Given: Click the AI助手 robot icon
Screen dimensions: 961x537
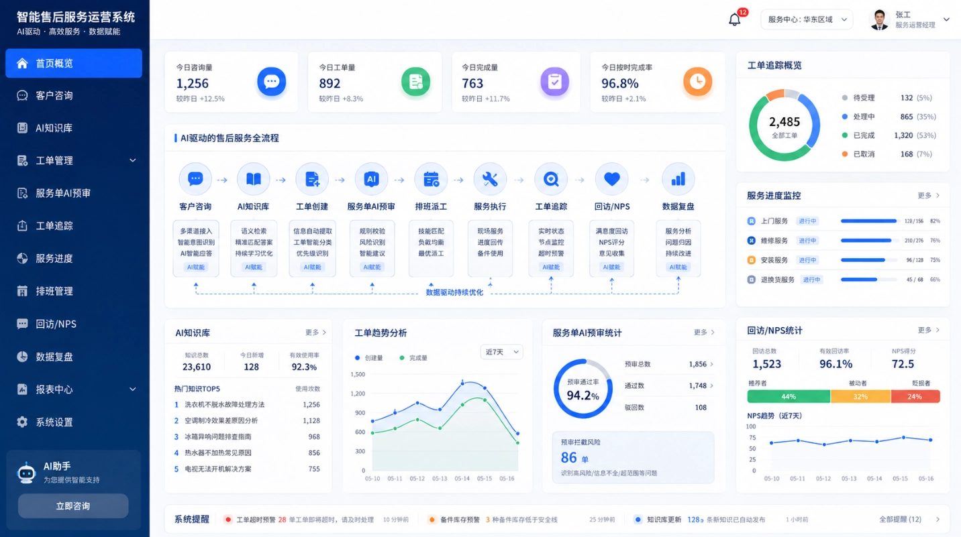Looking at the screenshot, I should (x=26, y=472).
